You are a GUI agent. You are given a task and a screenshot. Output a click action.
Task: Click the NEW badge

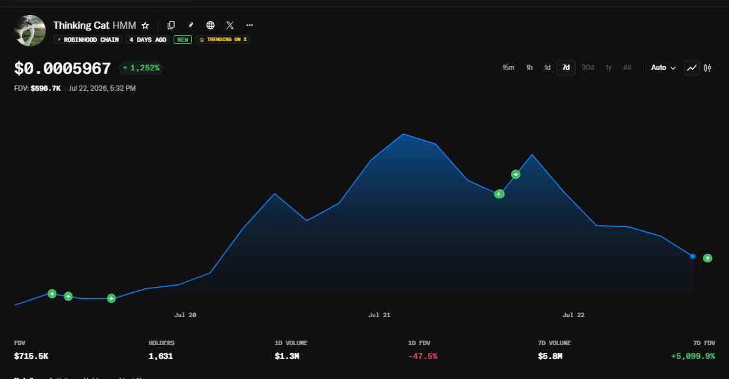pos(183,40)
